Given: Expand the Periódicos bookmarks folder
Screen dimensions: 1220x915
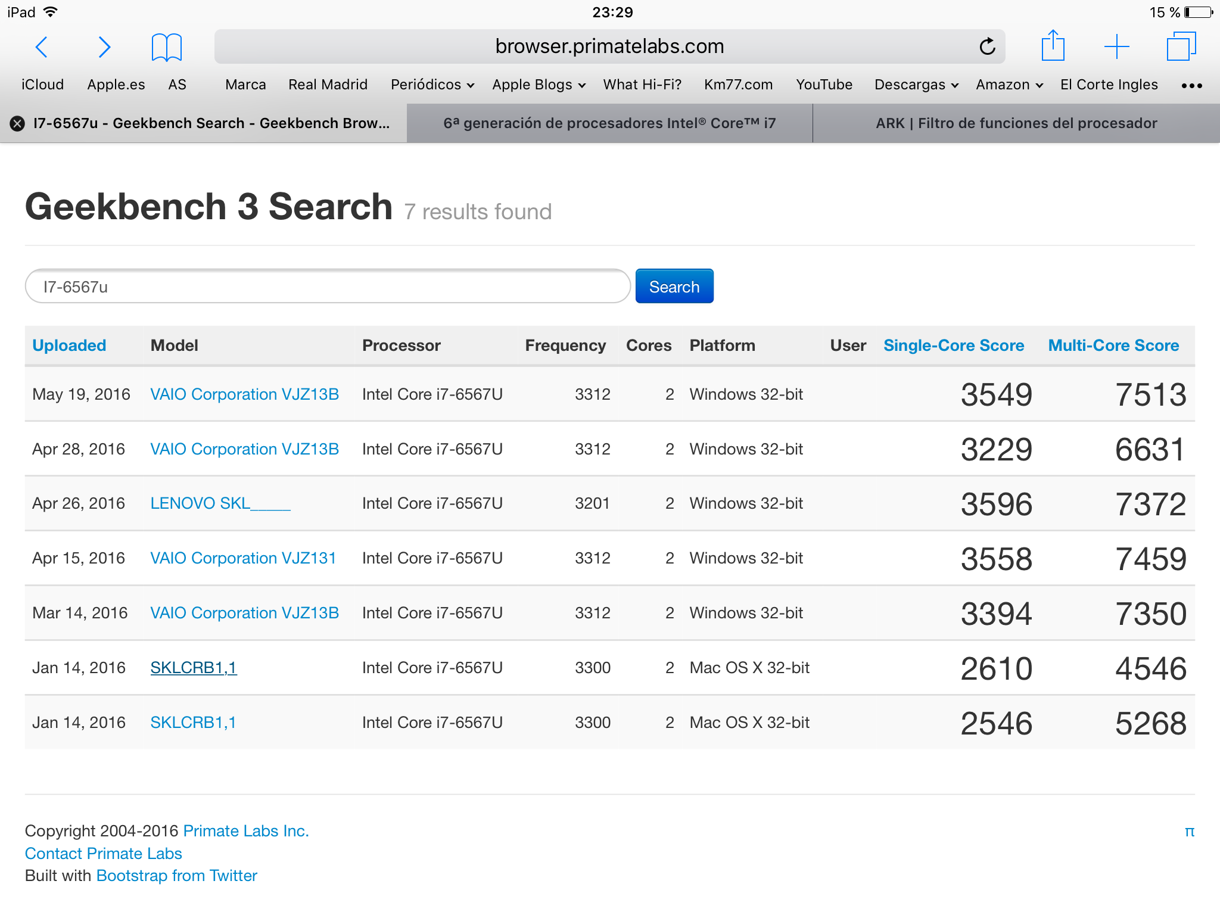Looking at the screenshot, I should coord(432,85).
